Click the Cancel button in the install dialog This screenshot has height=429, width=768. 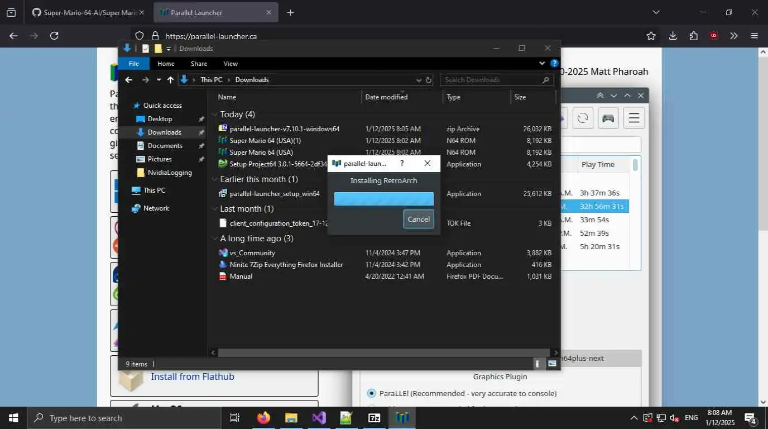[x=419, y=219]
